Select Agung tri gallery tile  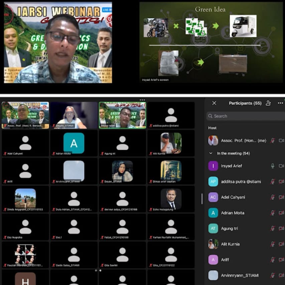tap(122, 143)
